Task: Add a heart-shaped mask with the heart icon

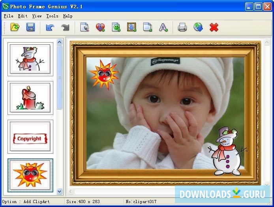Action: pos(100,27)
